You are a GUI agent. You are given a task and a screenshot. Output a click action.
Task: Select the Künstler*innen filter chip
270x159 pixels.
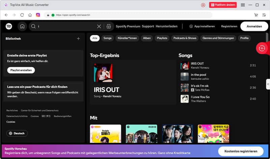(x=127, y=38)
